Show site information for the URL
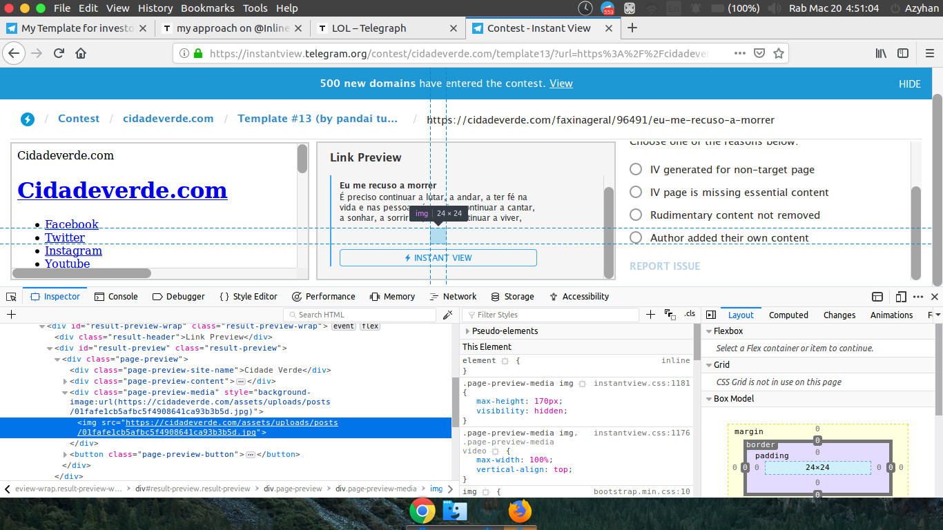Viewport: 943px width, 530px height. point(184,54)
